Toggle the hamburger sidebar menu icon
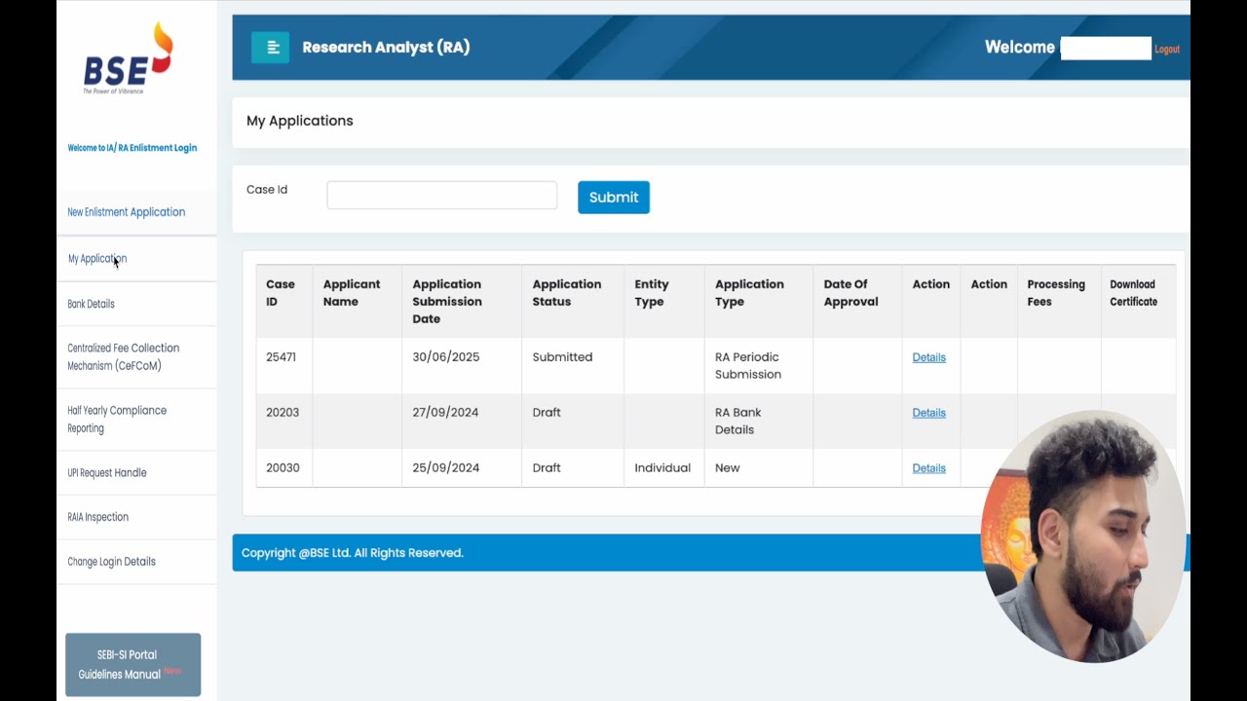 [270, 47]
